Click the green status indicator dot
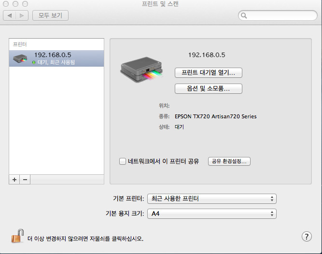 (x=34, y=62)
